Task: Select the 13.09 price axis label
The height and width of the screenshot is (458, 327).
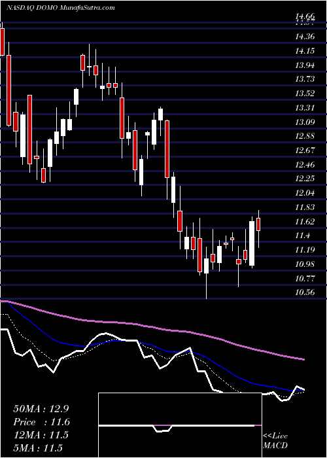Action: click(305, 122)
